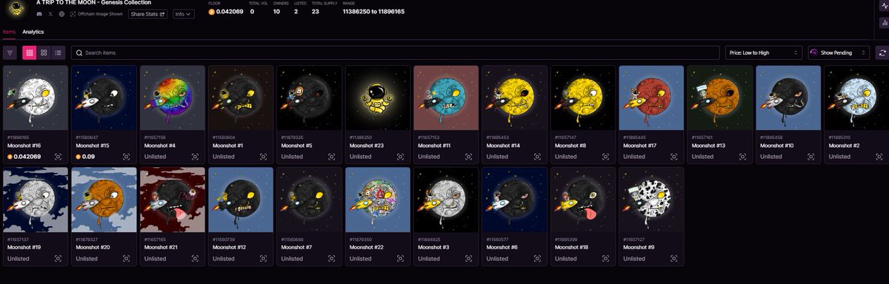889x284 pixels.
Task: Click the Unlisted label on Moonshot #17
Action: coord(635,157)
